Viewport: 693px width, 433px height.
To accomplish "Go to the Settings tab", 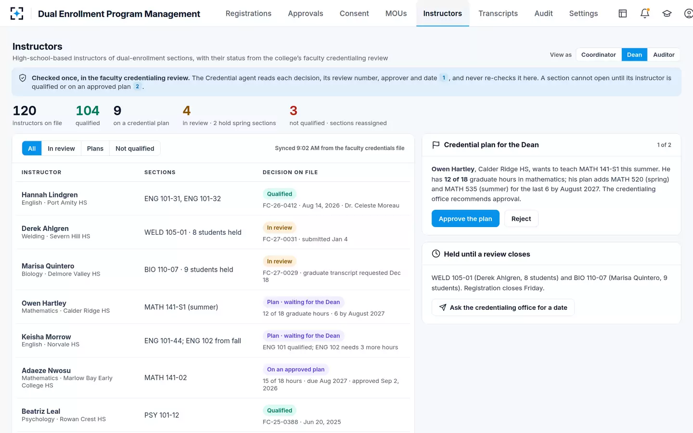I will point(583,13).
